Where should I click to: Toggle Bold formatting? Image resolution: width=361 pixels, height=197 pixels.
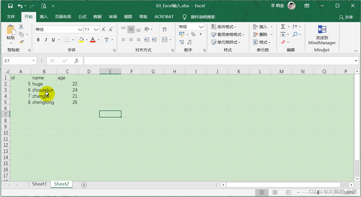pyautogui.click(x=38, y=40)
